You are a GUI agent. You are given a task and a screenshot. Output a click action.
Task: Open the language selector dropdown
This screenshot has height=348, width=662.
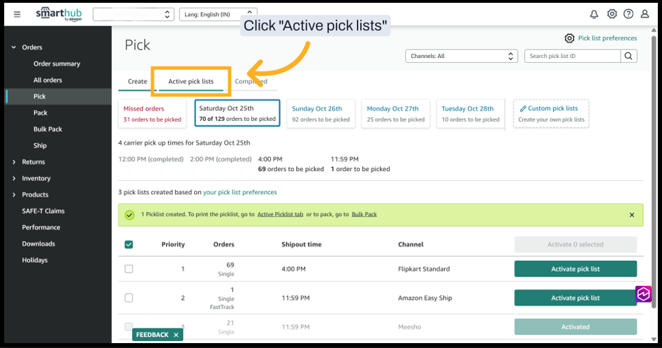[218, 14]
